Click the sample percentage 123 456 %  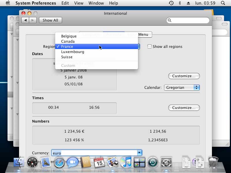click(x=74, y=140)
